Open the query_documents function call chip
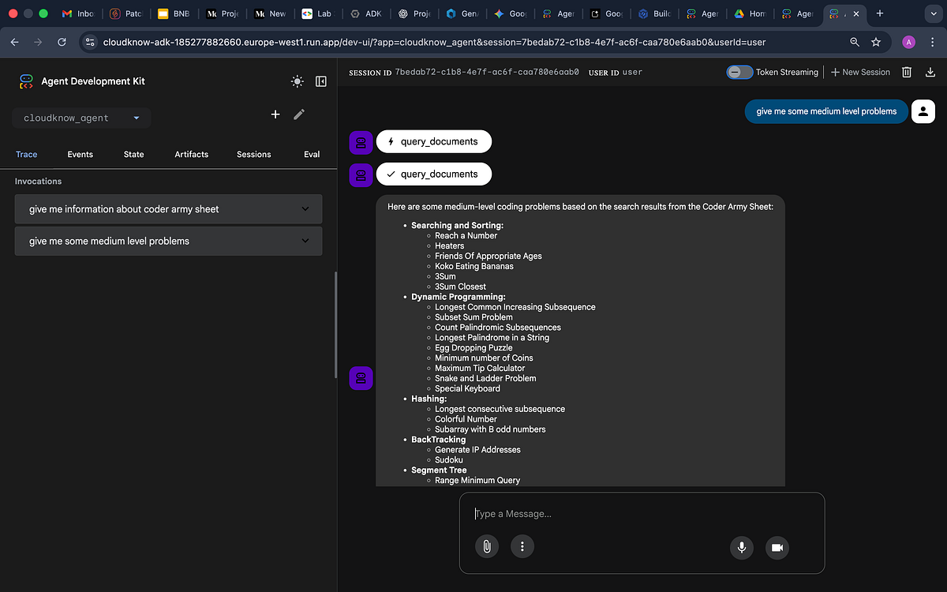Screen dimensions: 947x592 tap(434, 142)
